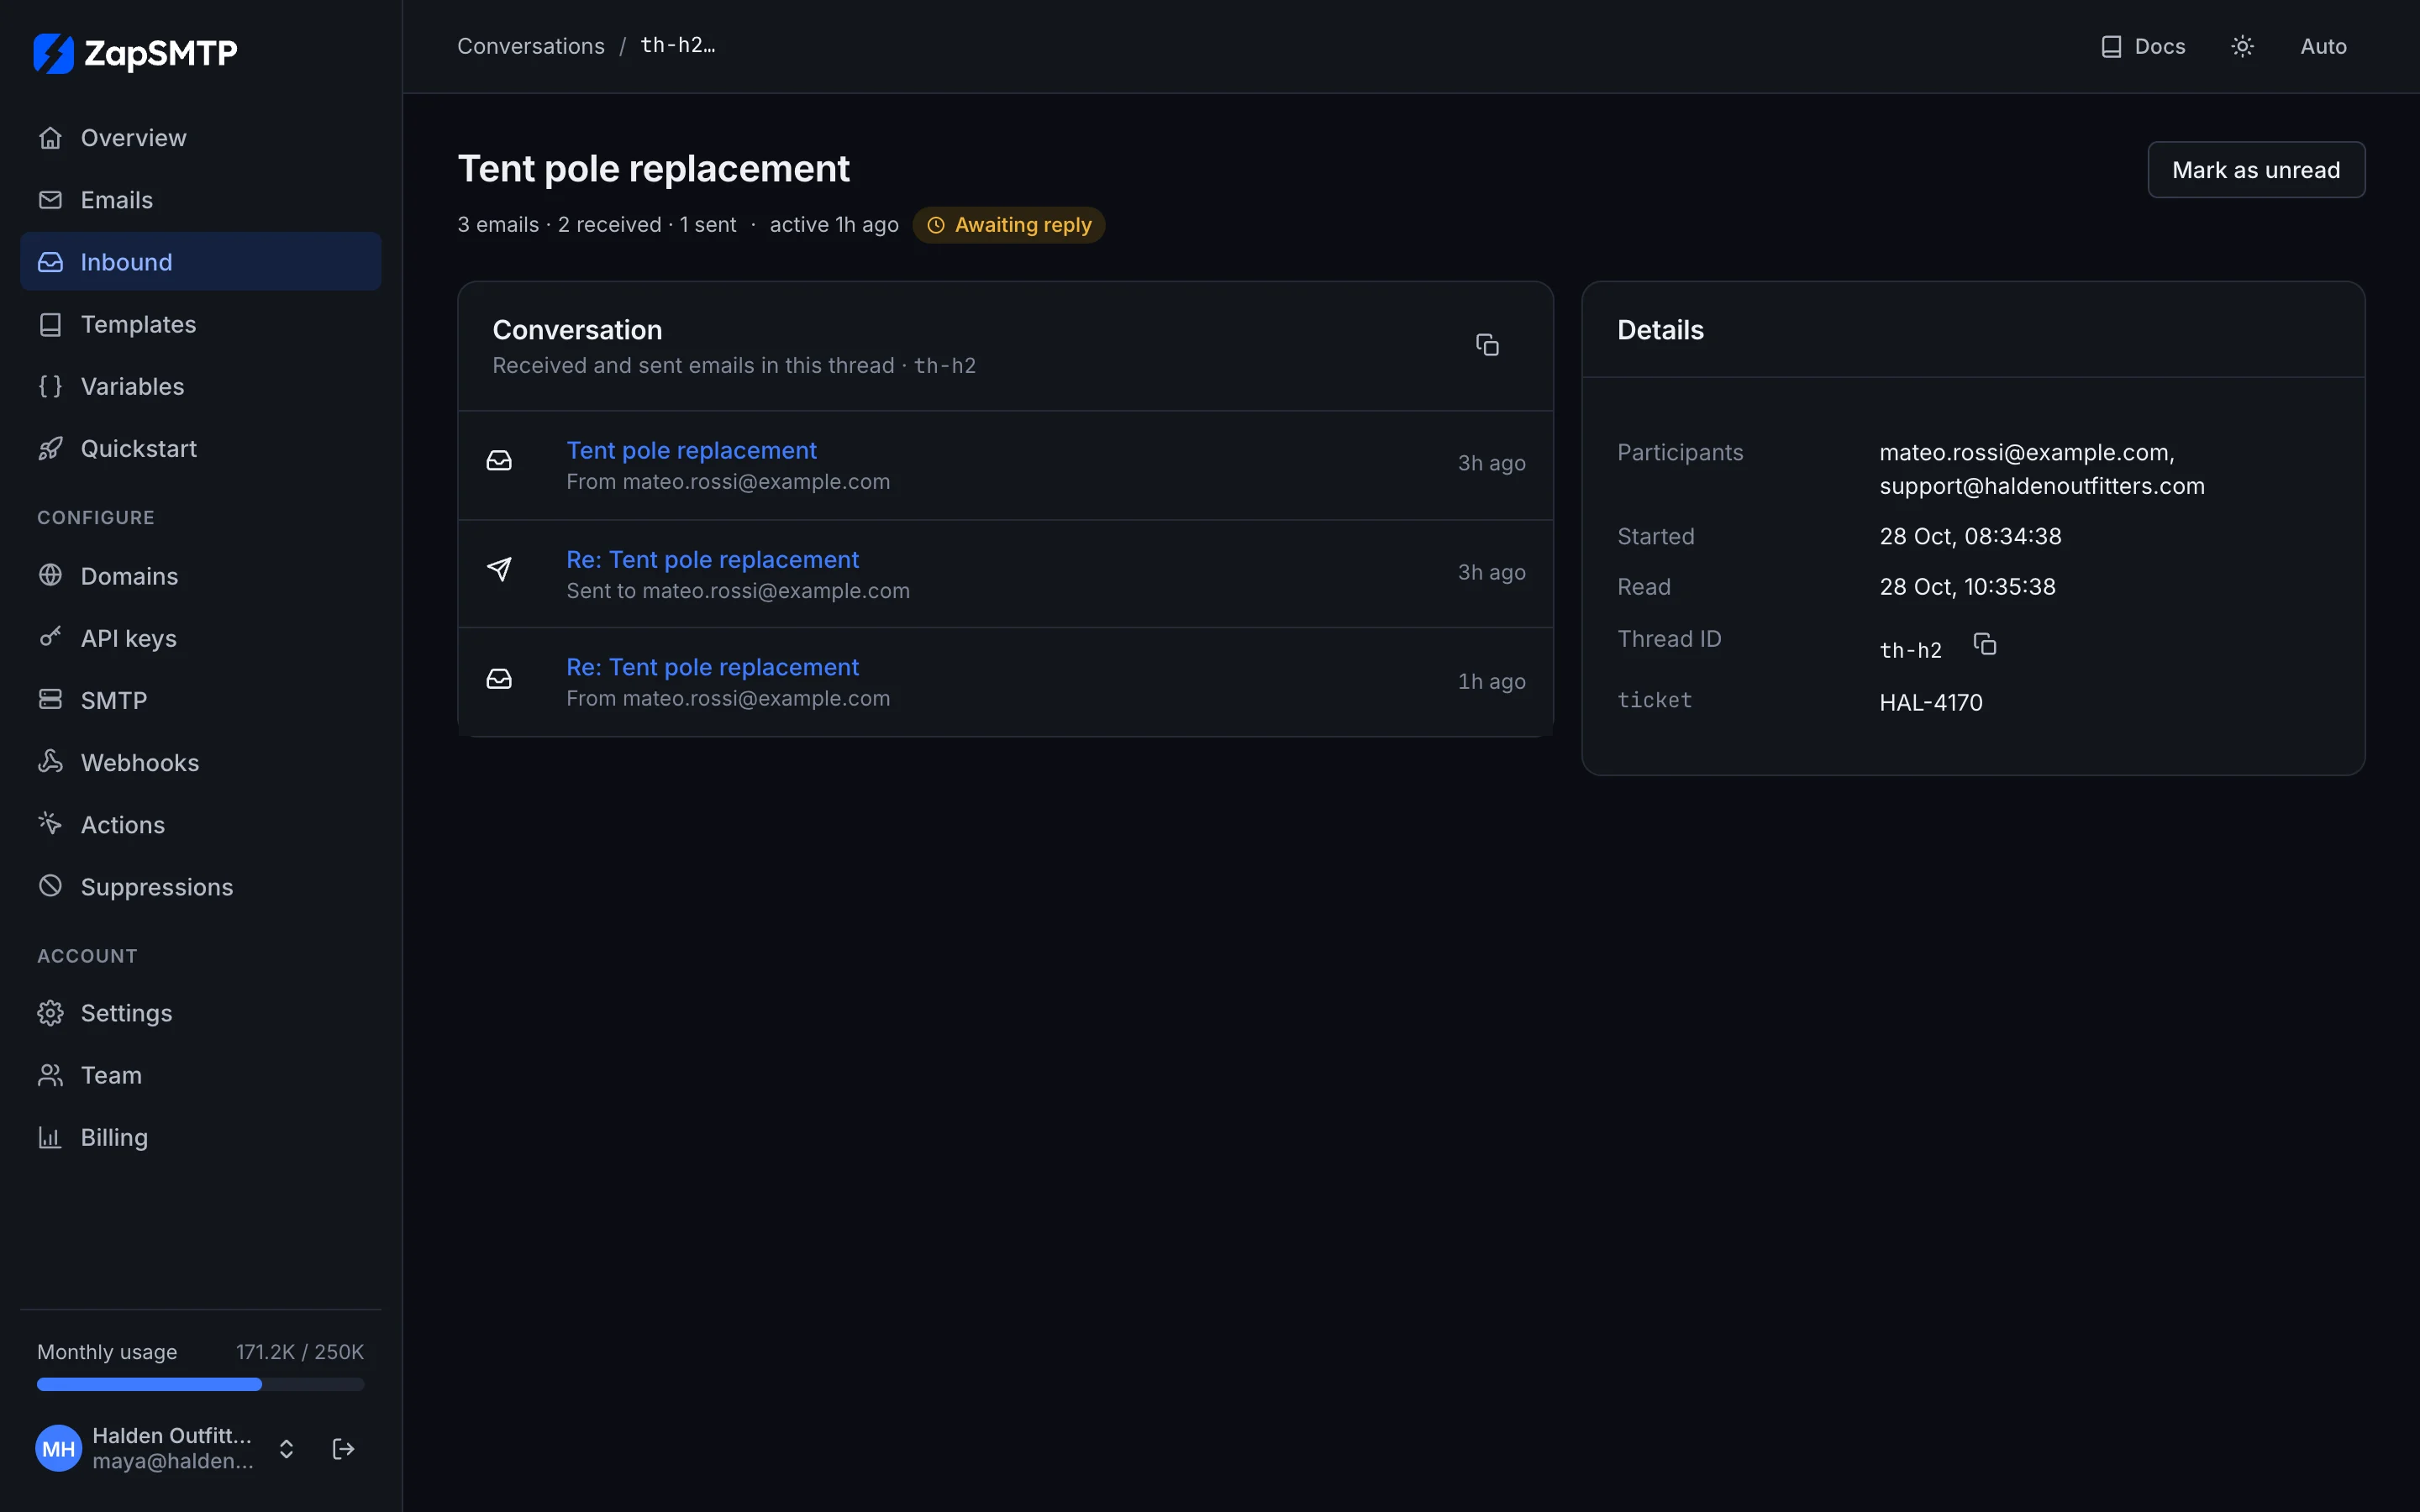Open the Re: Tent pole replacement from 1h ago
Image resolution: width=2420 pixels, height=1512 pixels.
[712, 667]
